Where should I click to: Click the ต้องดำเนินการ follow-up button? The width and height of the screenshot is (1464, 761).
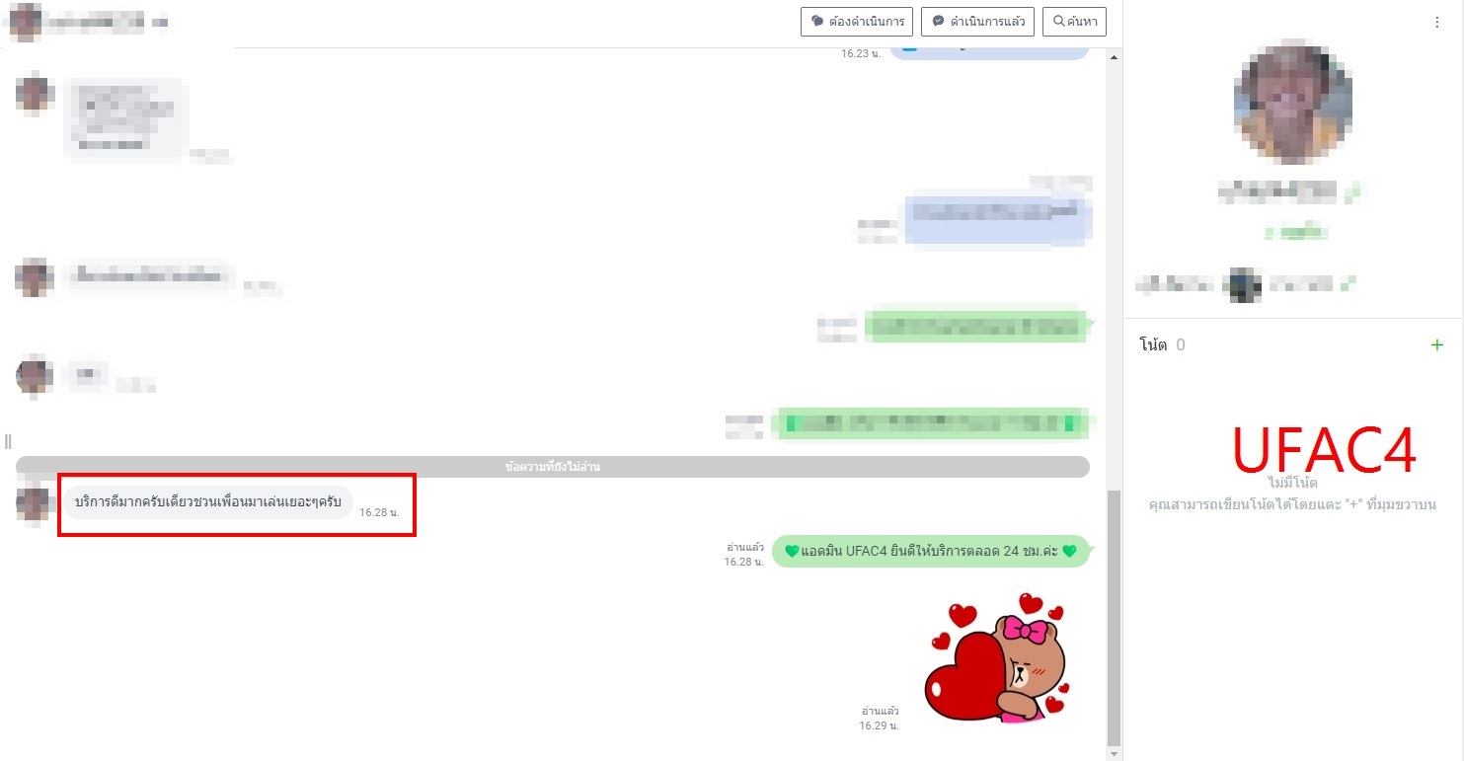click(855, 22)
